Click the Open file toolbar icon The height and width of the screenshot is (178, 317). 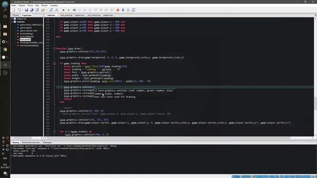click(x=19, y=10)
